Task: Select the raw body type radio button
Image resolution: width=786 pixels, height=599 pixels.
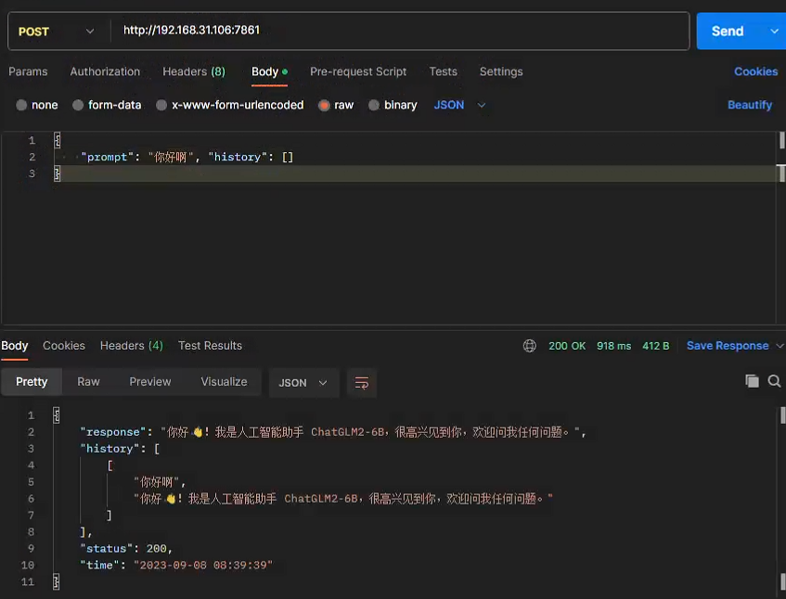Action: (325, 105)
